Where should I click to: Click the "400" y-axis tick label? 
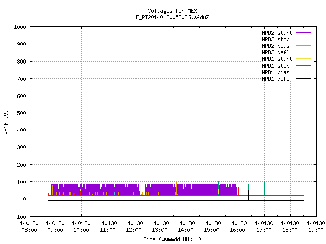pos(21,130)
